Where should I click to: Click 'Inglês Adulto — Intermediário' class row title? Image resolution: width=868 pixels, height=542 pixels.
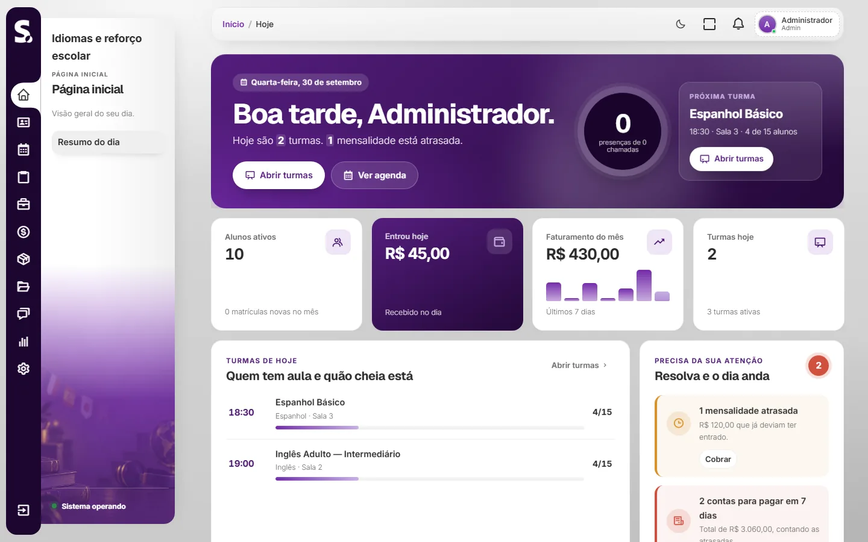pyautogui.click(x=338, y=454)
